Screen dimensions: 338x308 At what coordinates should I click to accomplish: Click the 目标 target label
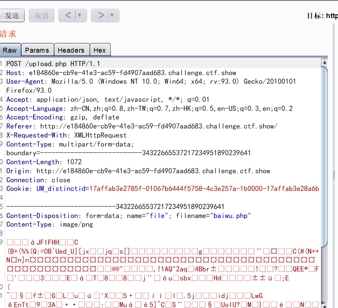[316, 16]
